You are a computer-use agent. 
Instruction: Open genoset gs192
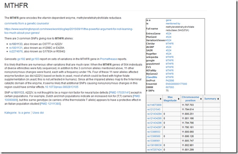pyautogui.click(x=21, y=59)
